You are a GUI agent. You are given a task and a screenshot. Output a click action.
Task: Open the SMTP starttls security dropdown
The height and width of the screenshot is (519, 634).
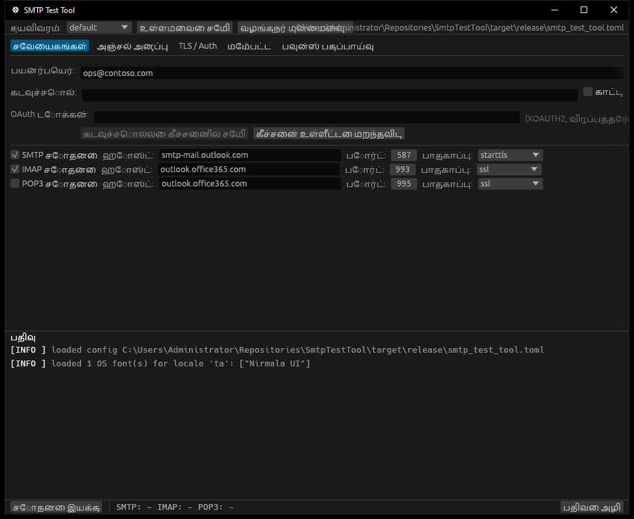[511, 155]
